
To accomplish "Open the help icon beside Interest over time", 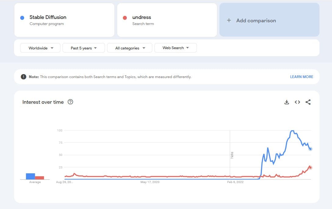I will point(70,102).
